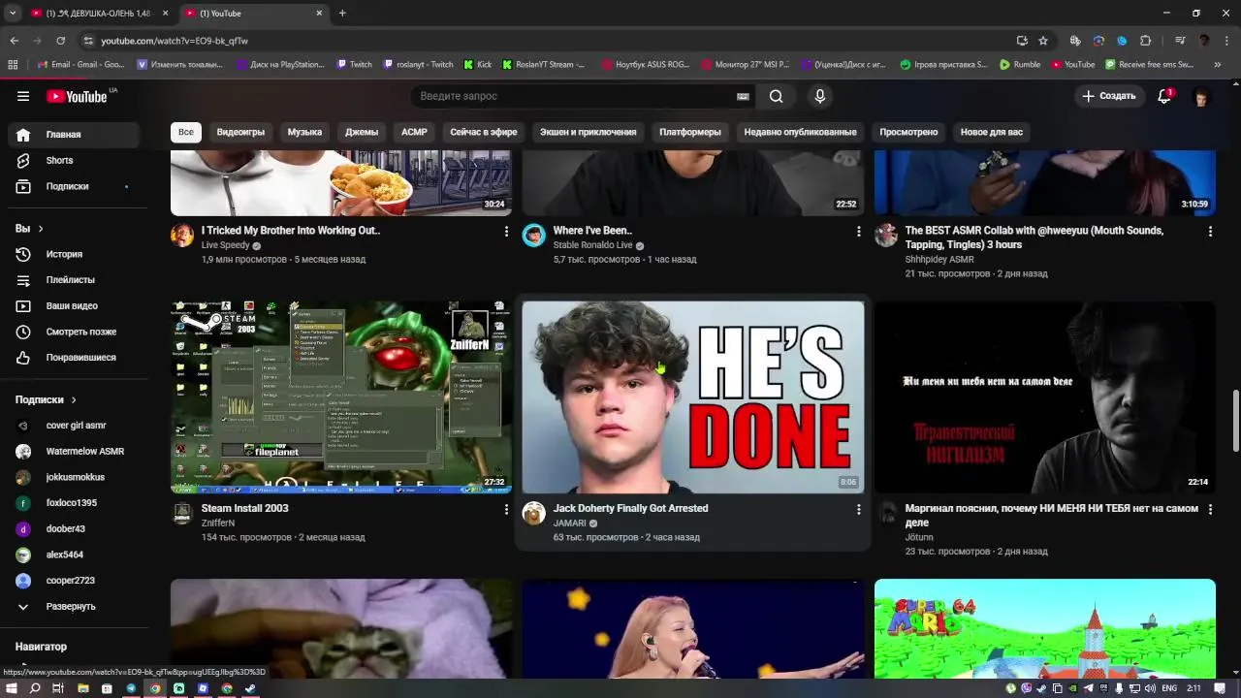Open the notifications bell

pos(1164,96)
